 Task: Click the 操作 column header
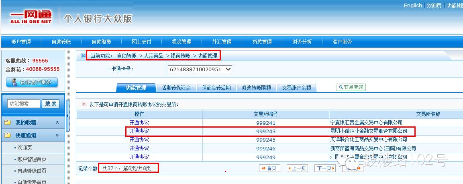(139, 114)
